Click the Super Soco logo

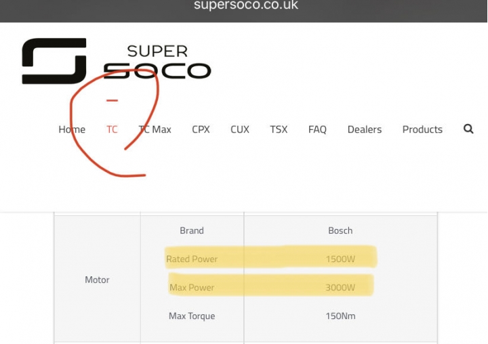(117, 61)
